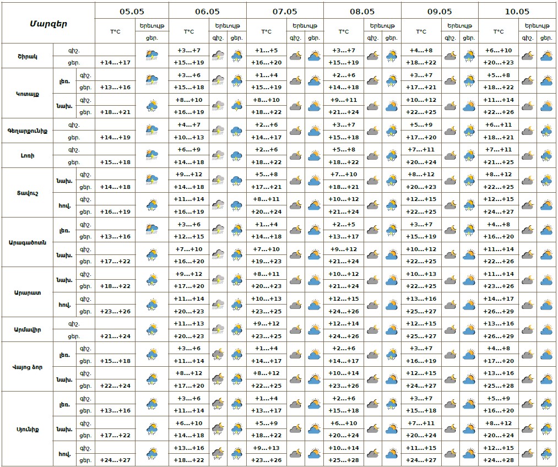Click Գեղարքունիք daytime storm icon for 06.05
Viewport: 558px width, 467px height.
(x=237, y=131)
